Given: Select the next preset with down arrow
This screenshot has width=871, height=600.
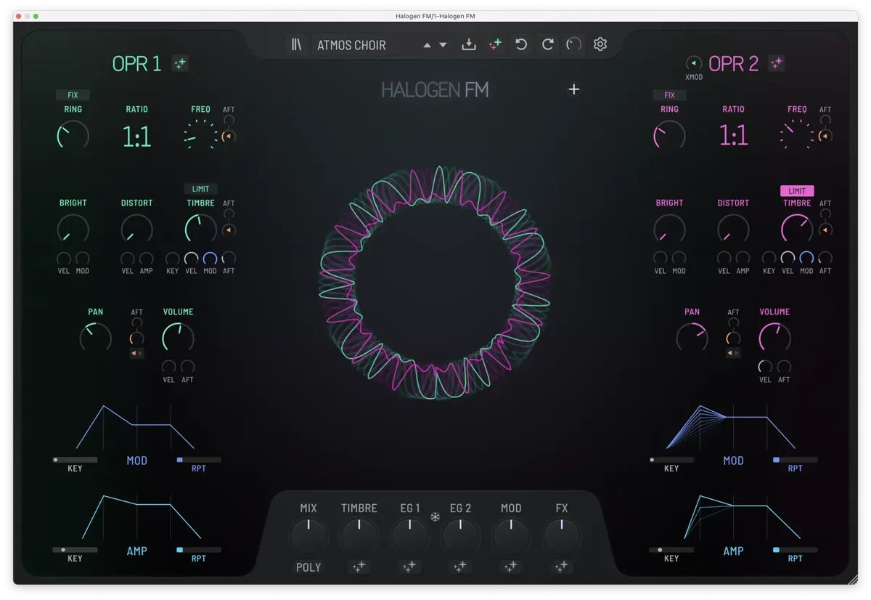Looking at the screenshot, I should click(x=443, y=45).
